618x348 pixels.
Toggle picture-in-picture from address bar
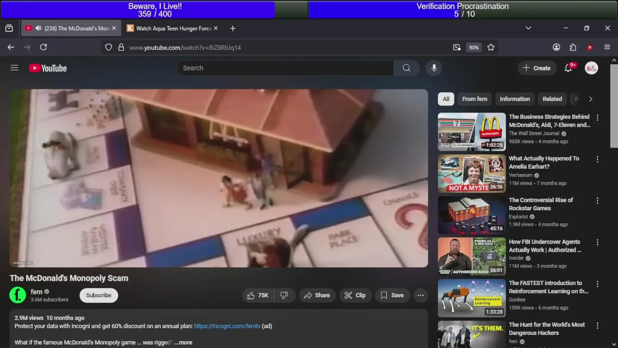click(457, 47)
